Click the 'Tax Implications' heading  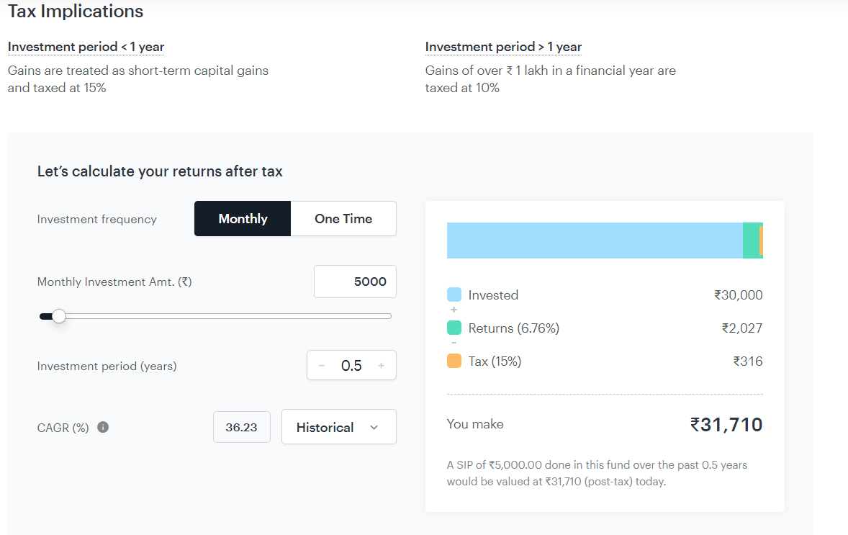76,12
